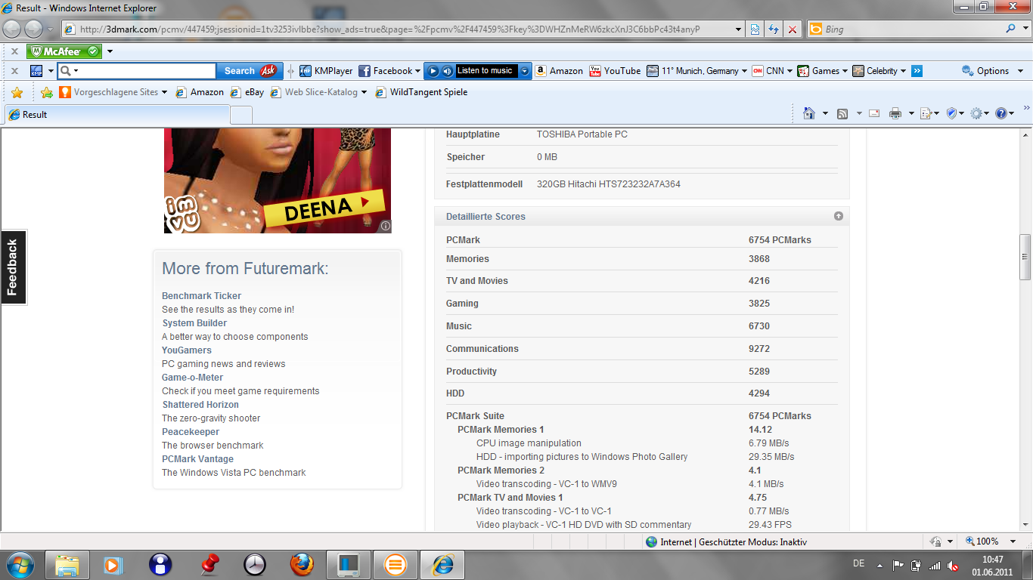The width and height of the screenshot is (1033, 580).
Task: Go back with the browser Back arrow
Action: pyautogui.click(x=12, y=29)
